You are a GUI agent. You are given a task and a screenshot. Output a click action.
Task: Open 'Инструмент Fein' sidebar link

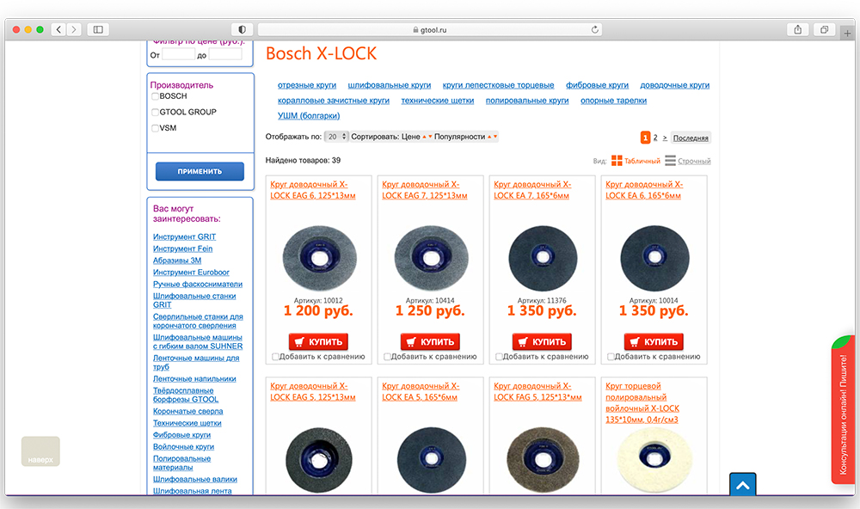point(182,248)
